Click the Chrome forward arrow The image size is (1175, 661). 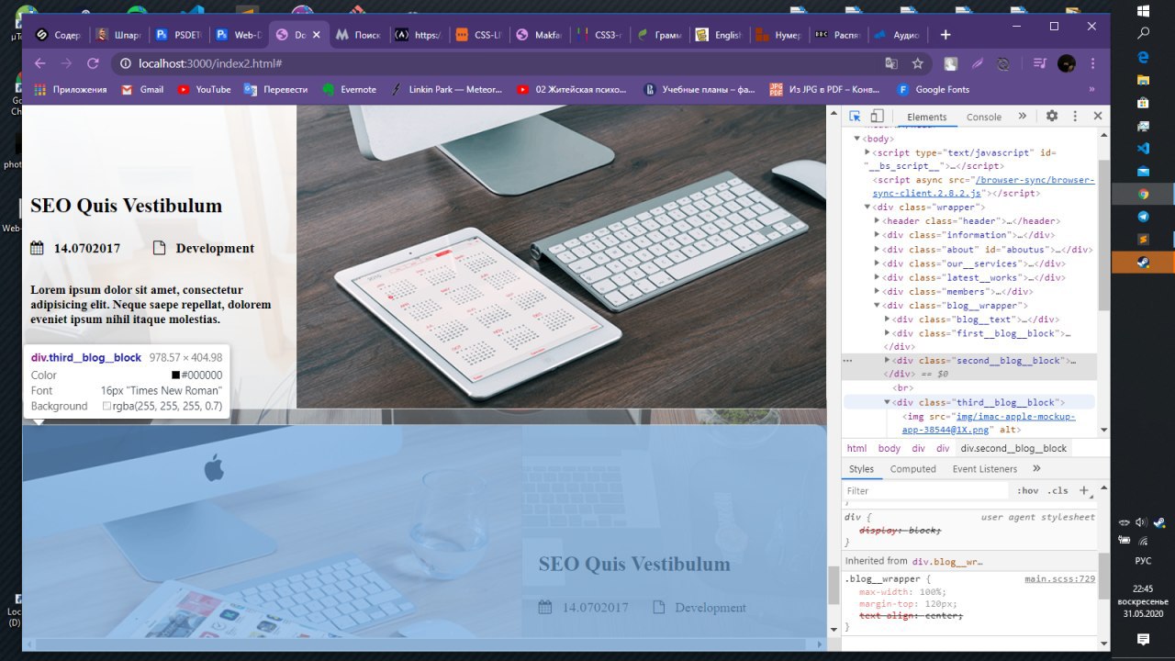(66, 63)
